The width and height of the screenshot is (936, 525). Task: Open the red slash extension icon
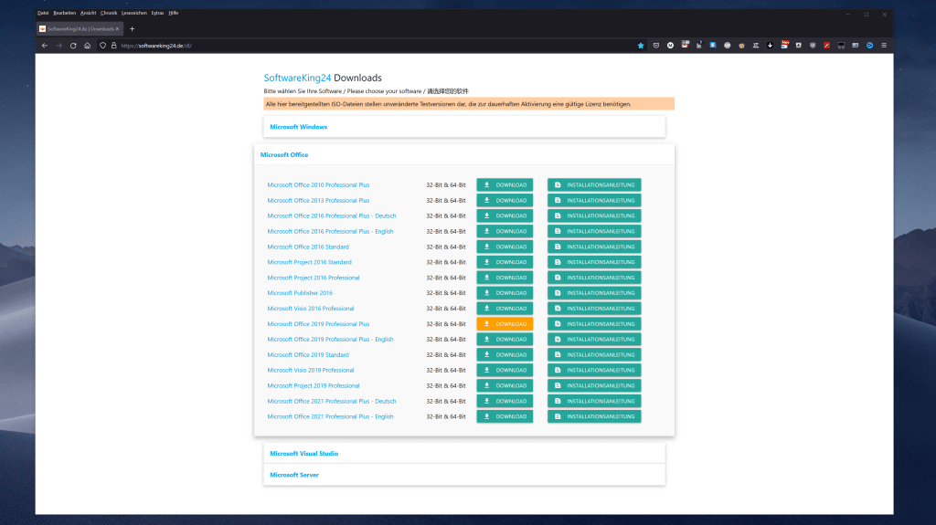[826, 46]
